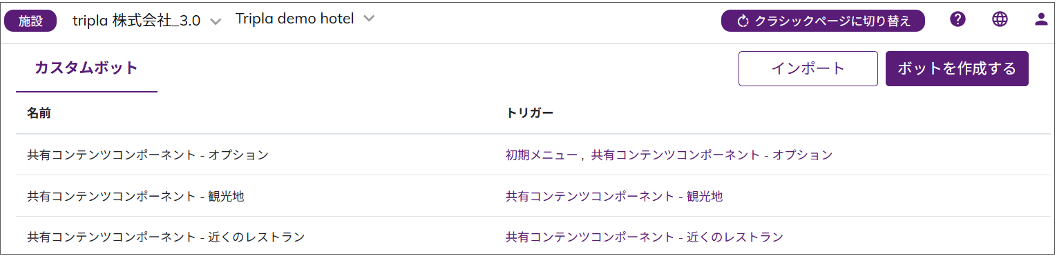Select the Tripla demo hotel name
1057x256 pixels.
tap(295, 19)
